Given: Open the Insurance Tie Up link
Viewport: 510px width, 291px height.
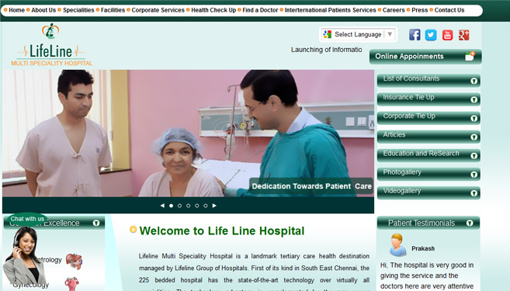Looking at the screenshot, I should coord(408,97).
